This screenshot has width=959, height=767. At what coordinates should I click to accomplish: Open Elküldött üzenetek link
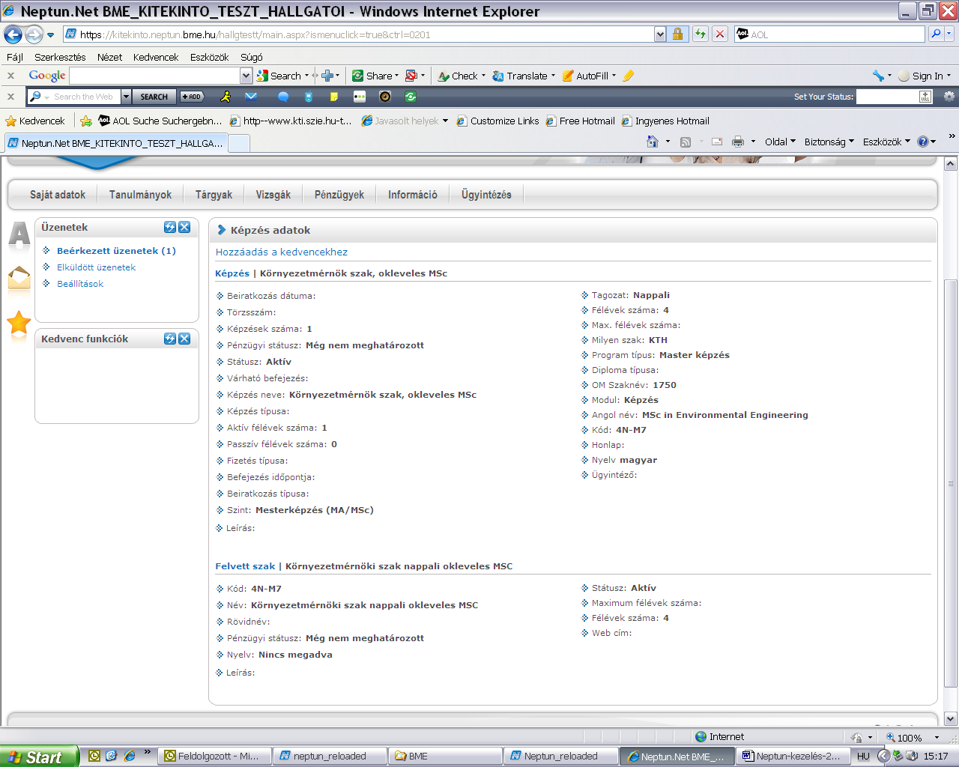coord(96,267)
